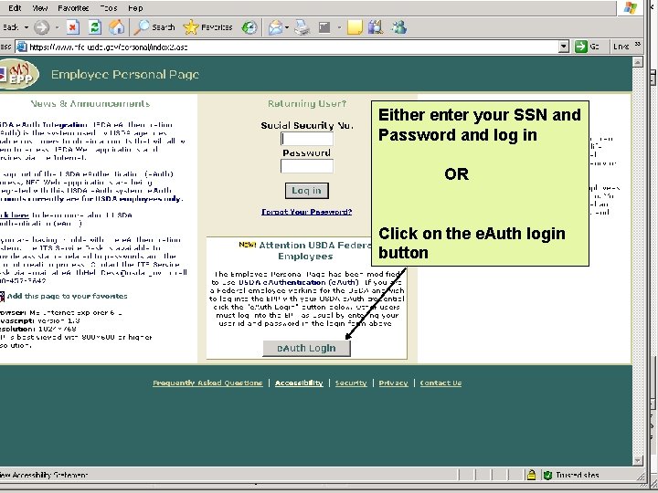
Task: Click the padlock icon in status bar
Action: (531, 475)
